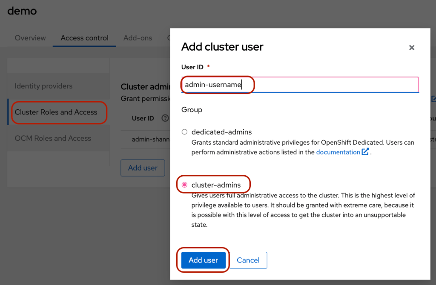Image resolution: width=436 pixels, height=285 pixels.
Task: Open OCM Roles and Access section
Action: (53, 138)
